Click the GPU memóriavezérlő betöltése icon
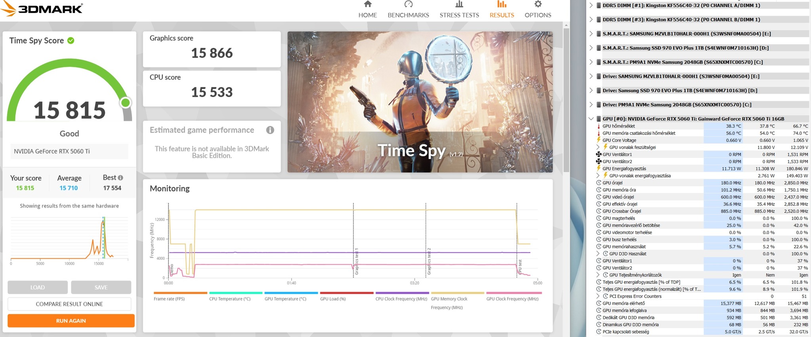The image size is (811, 337). point(599,225)
